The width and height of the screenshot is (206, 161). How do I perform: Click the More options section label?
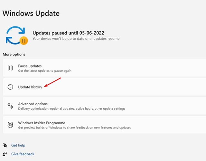[14, 54]
